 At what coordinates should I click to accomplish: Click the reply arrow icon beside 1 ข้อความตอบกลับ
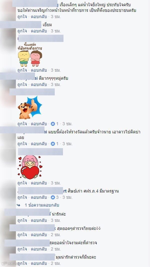pos(18,205)
